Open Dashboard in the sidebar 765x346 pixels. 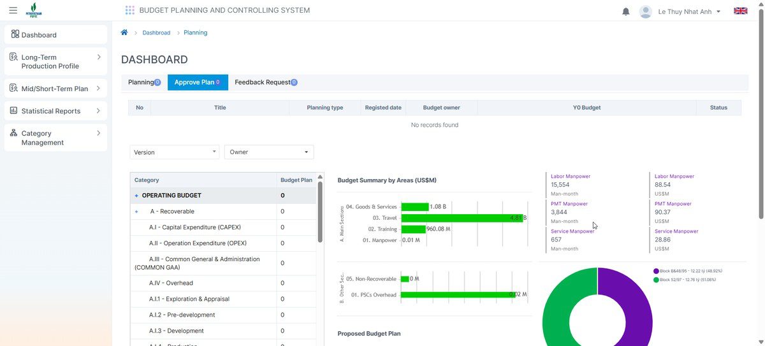[x=55, y=34]
